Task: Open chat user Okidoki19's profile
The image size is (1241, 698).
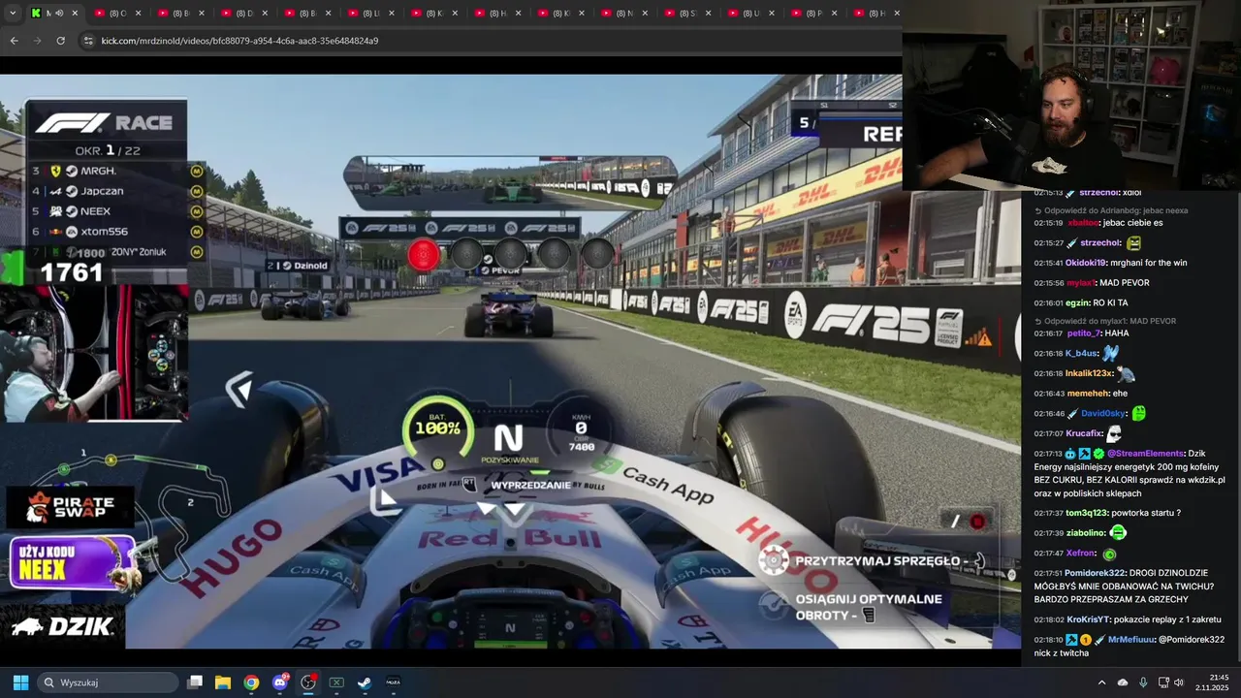Action: click(x=1085, y=263)
